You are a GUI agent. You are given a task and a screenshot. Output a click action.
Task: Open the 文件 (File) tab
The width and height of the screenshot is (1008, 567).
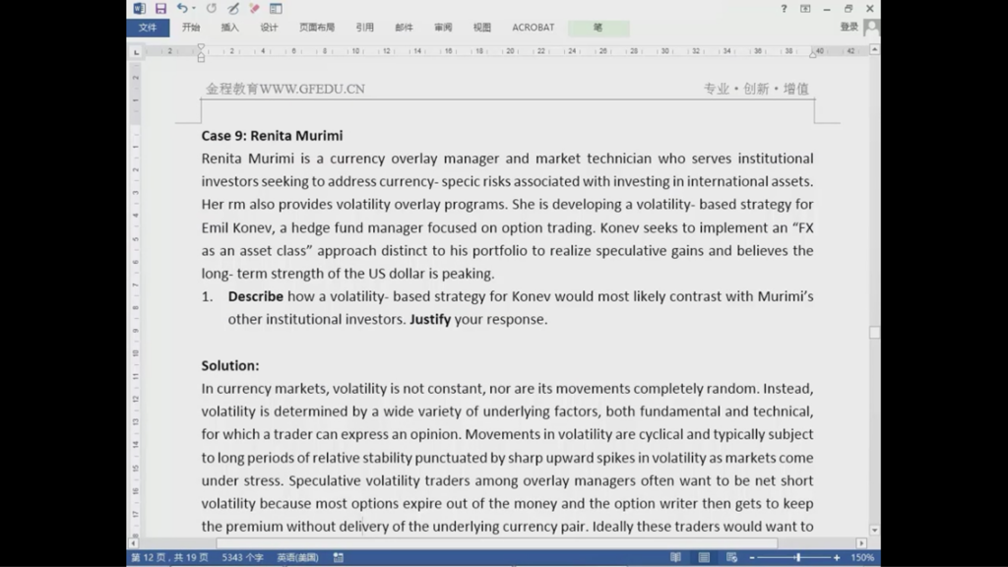148,28
